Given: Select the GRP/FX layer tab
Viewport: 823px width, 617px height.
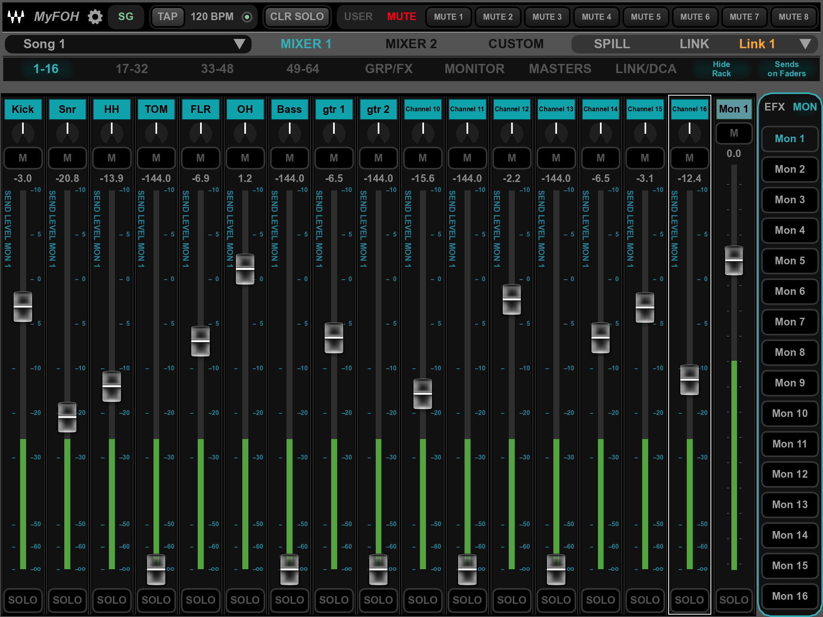Looking at the screenshot, I should pyautogui.click(x=389, y=69).
